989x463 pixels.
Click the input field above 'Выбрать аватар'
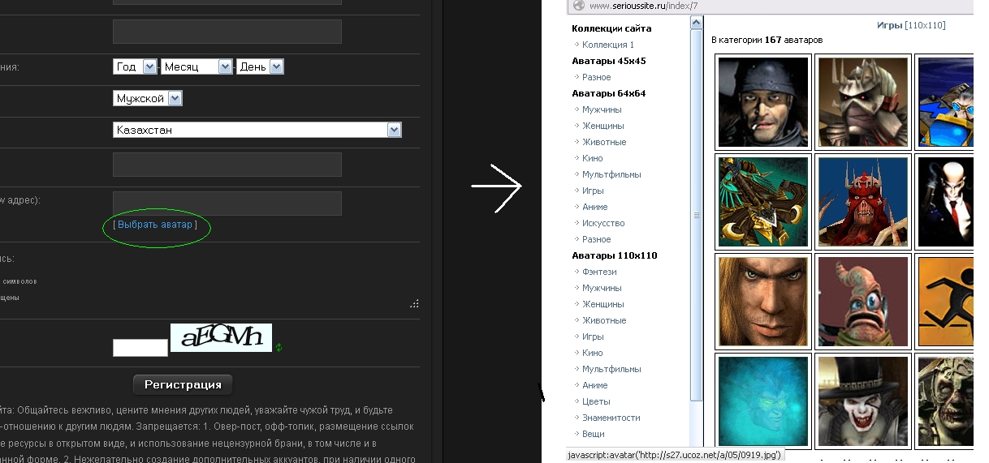pyautogui.click(x=227, y=204)
